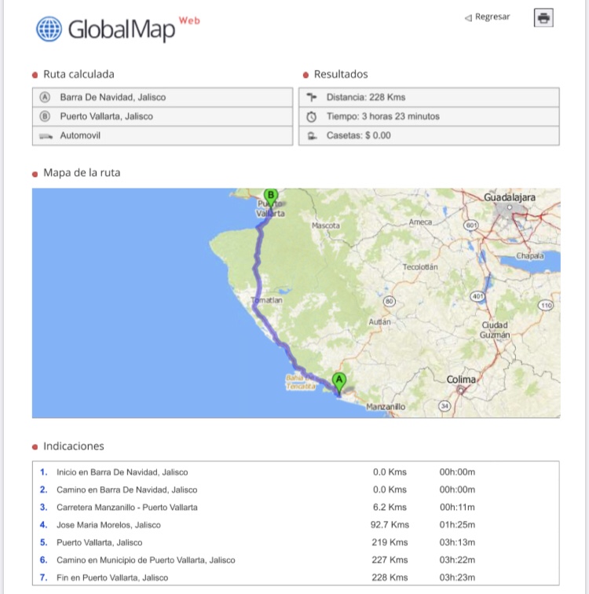Click the printer icon
The image size is (589, 594).
point(543,18)
